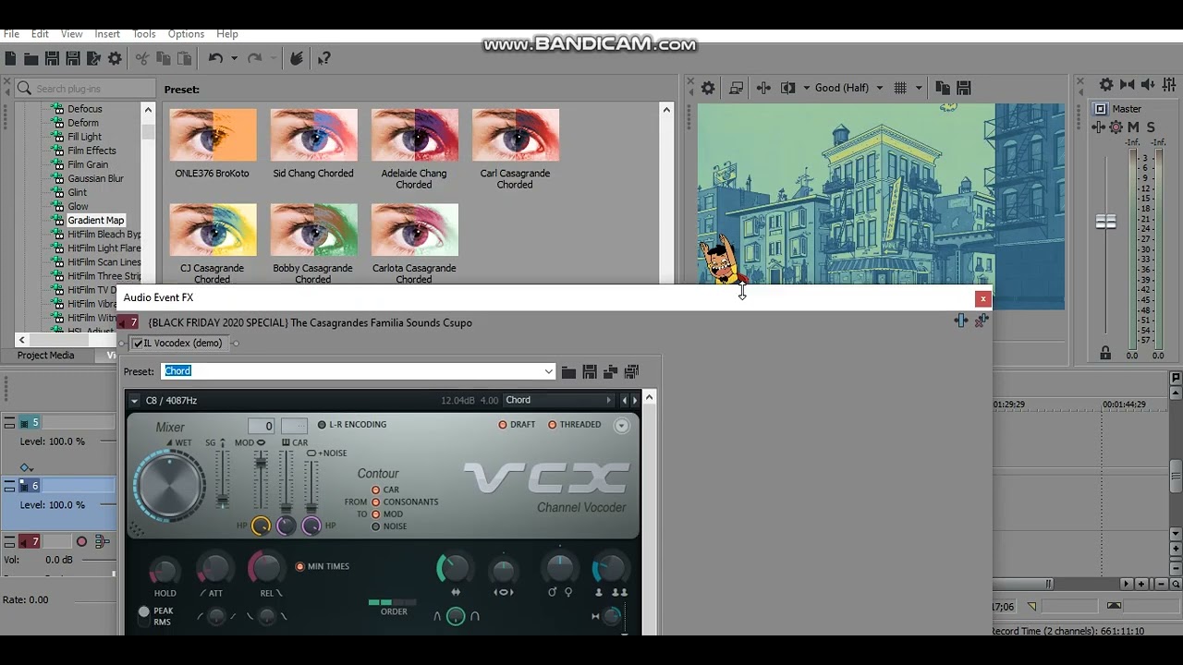Open the Overlays grid dropdown arrow

918,88
